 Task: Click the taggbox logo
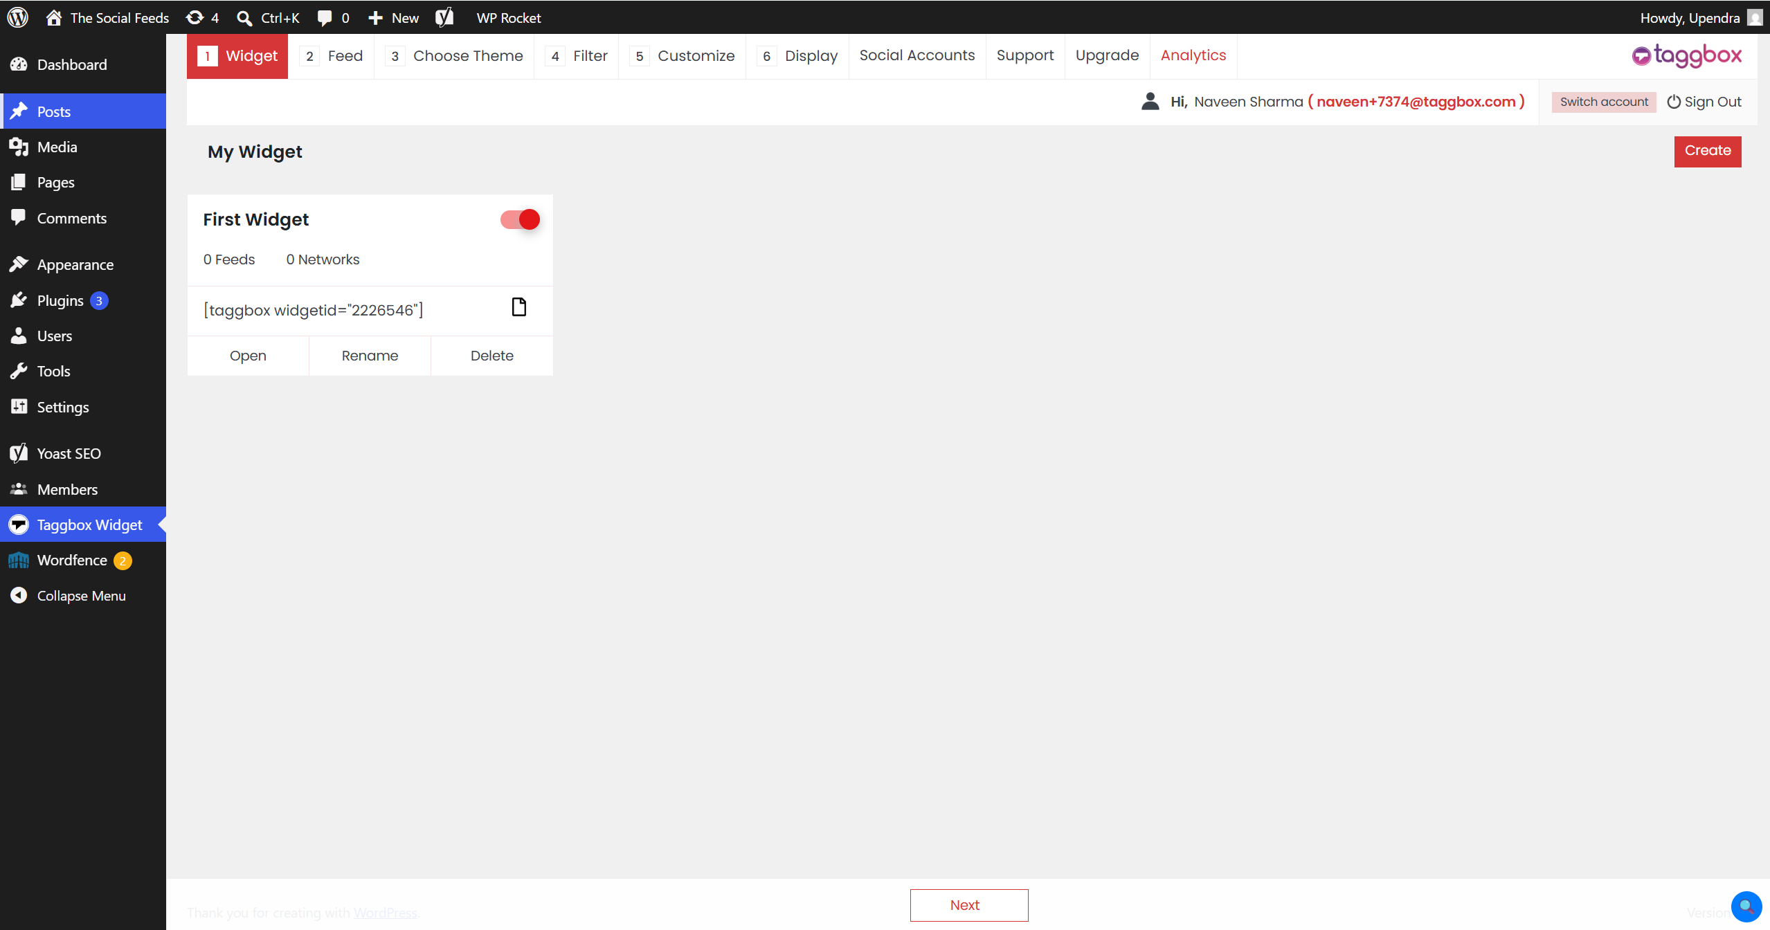(1687, 55)
